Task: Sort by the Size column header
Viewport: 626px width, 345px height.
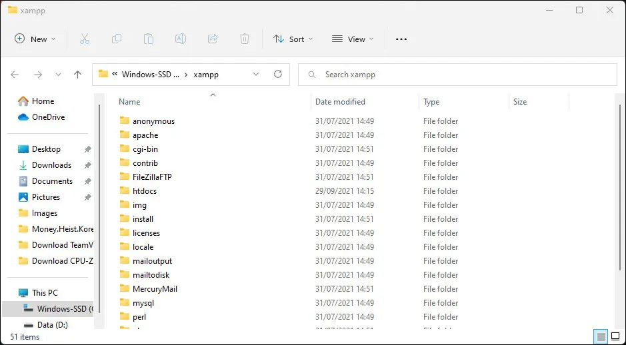Action: point(520,102)
